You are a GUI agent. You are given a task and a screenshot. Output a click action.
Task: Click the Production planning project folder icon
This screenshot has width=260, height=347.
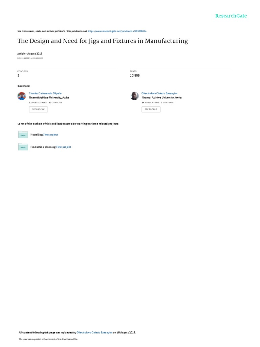coord(23,147)
